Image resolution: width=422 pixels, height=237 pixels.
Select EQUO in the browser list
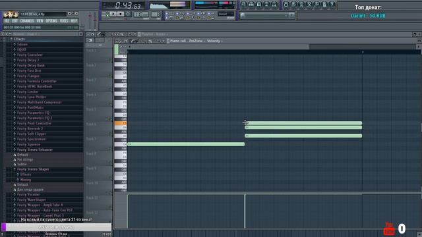[21, 50]
